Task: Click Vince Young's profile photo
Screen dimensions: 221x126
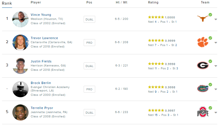Action: [20, 19]
